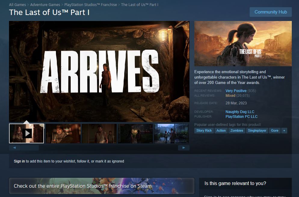View Mixed all reviews summary

click(x=230, y=96)
